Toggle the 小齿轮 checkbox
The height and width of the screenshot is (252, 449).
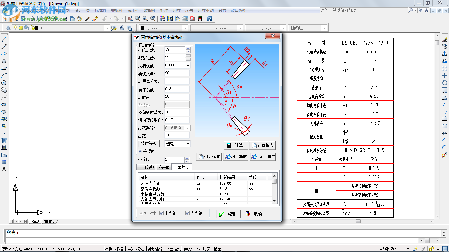(x=162, y=213)
